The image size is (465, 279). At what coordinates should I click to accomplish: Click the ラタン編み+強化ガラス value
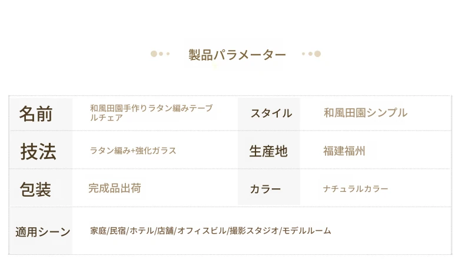point(133,151)
